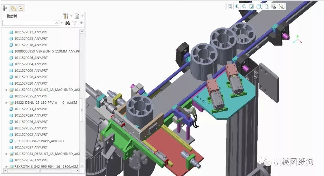This screenshot has height=176, width=324.
Task: Expand the 101152P021_DEFAULT_AS_MACHINED assembly node
Action: coord(6,90)
